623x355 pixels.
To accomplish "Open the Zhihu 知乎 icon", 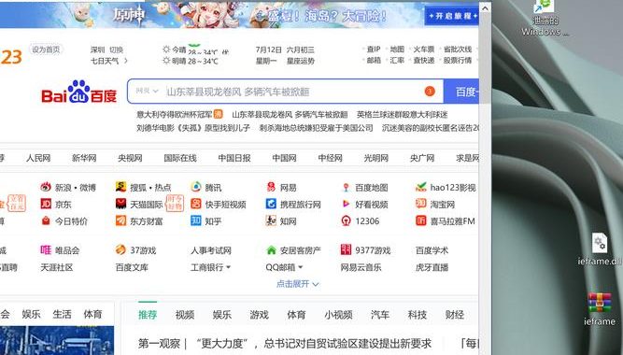I will (x=196, y=220).
